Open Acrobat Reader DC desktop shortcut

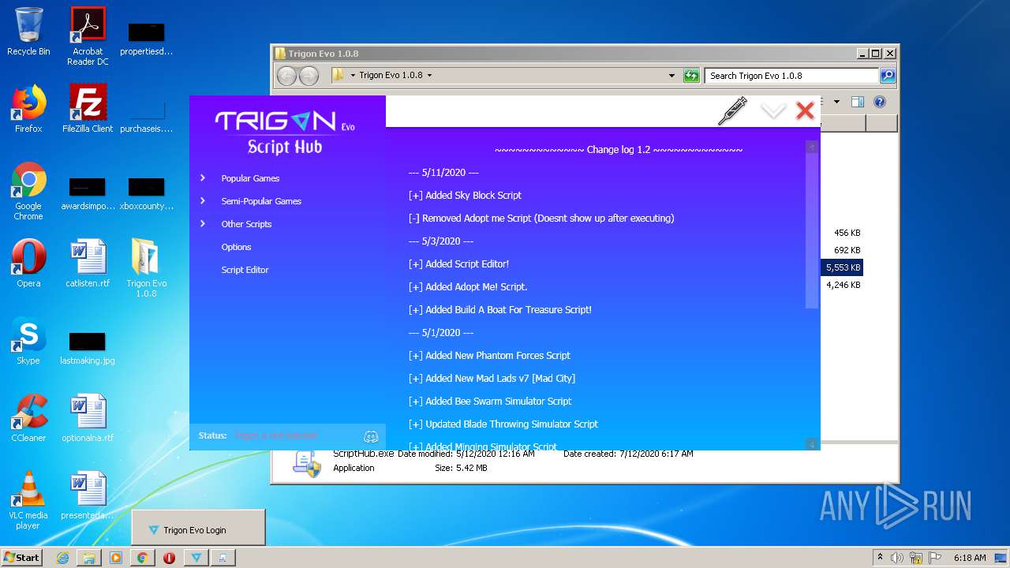coord(88,36)
